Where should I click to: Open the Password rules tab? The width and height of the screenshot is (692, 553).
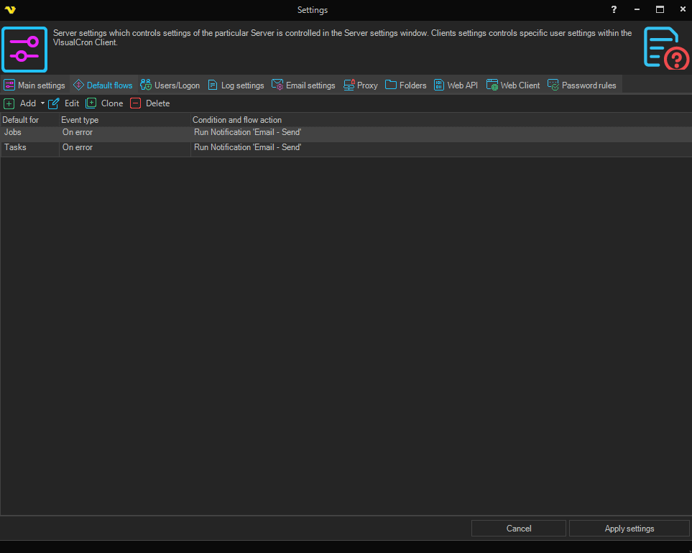tap(582, 85)
